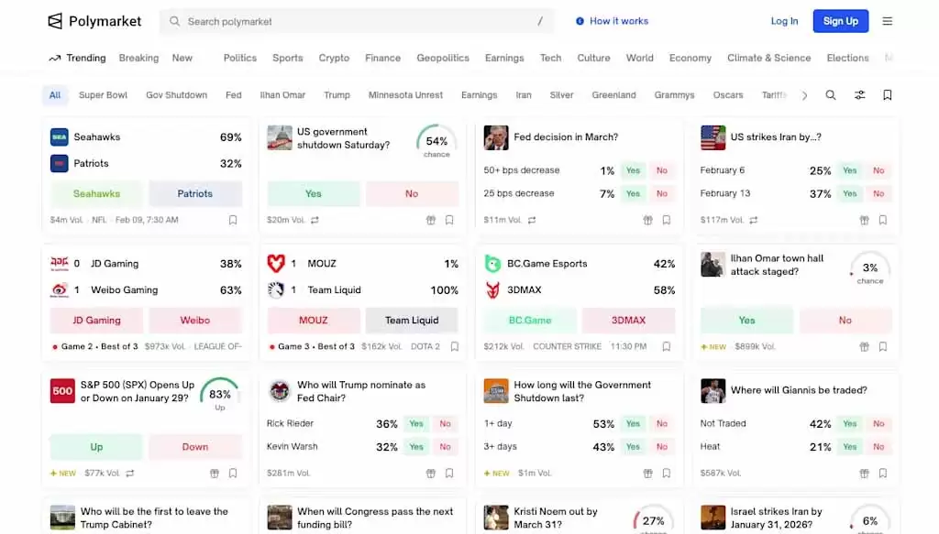Screen dimensions: 939x534
Task: Click the bookmarks icon in filter row
Action: click(x=888, y=95)
